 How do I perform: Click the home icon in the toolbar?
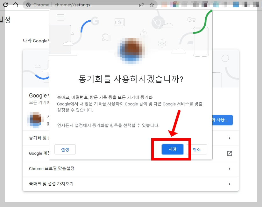(x=15, y=5)
